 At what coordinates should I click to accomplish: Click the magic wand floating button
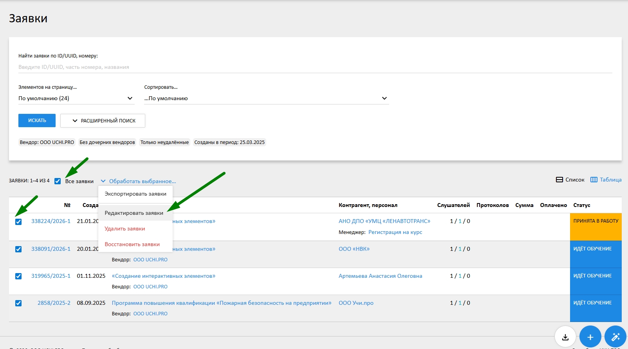pos(615,337)
